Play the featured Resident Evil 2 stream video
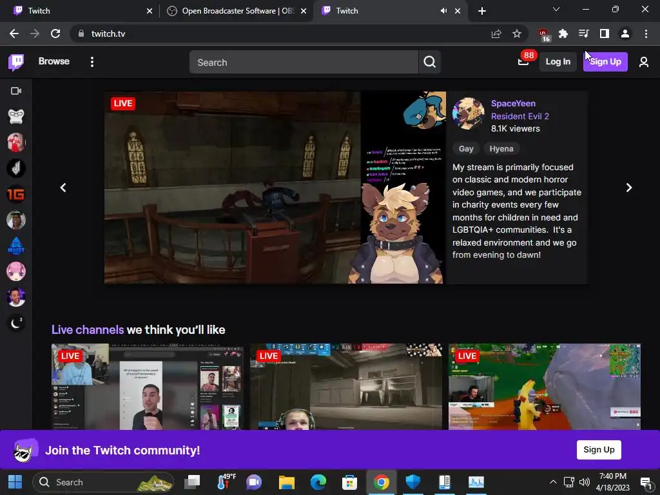The width and height of the screenshot is (660, 495). (x=275, y=188)
